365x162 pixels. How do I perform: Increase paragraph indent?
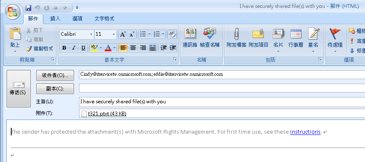173,48
